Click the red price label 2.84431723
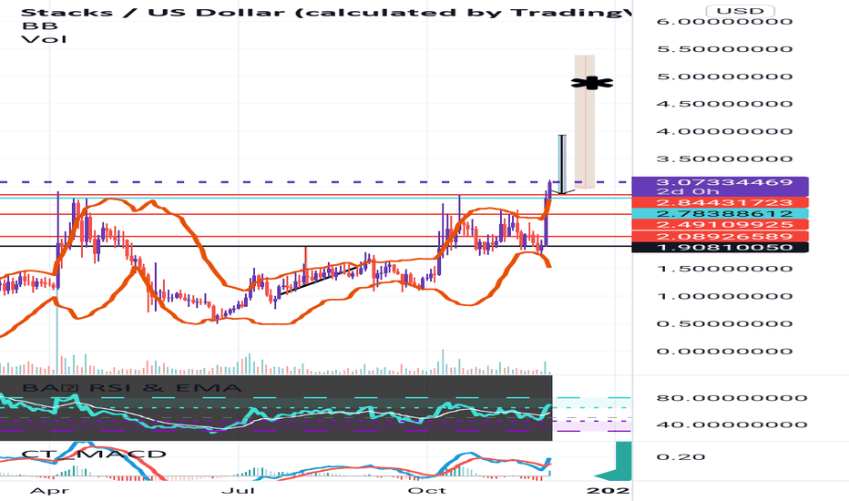This screenshot has height=501, width=849. [721, 202]
